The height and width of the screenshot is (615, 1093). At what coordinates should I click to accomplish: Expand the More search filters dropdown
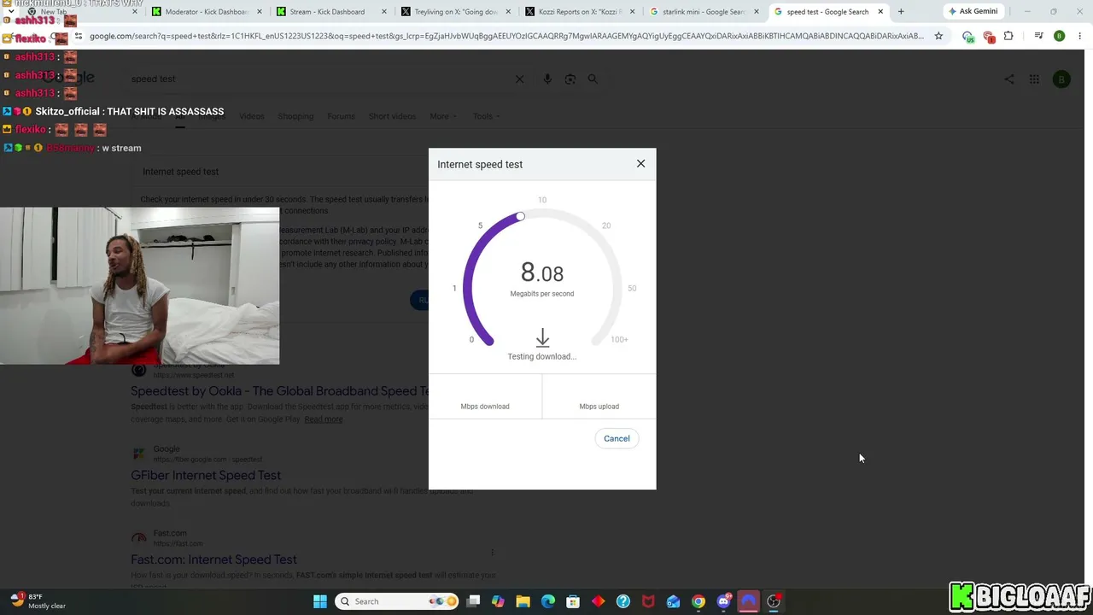[443, 116]
